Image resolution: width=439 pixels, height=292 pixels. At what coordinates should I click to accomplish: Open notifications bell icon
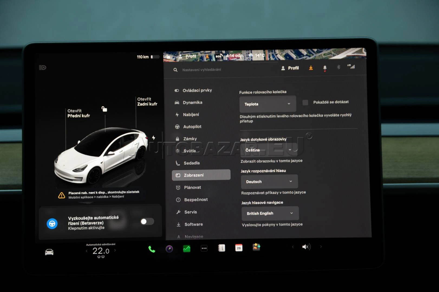click(x=325, y=68)
